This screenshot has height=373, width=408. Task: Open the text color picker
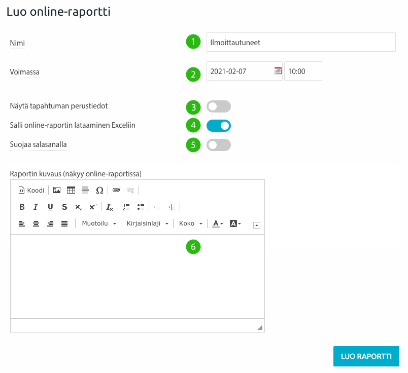[218, 223]
